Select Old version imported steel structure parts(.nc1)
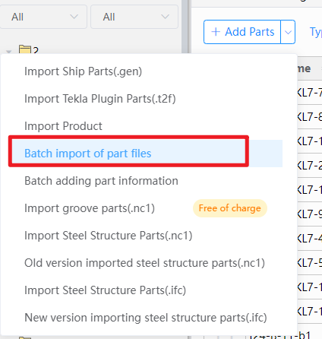Screen dimensions: 322x339 [x=144, y=263]
